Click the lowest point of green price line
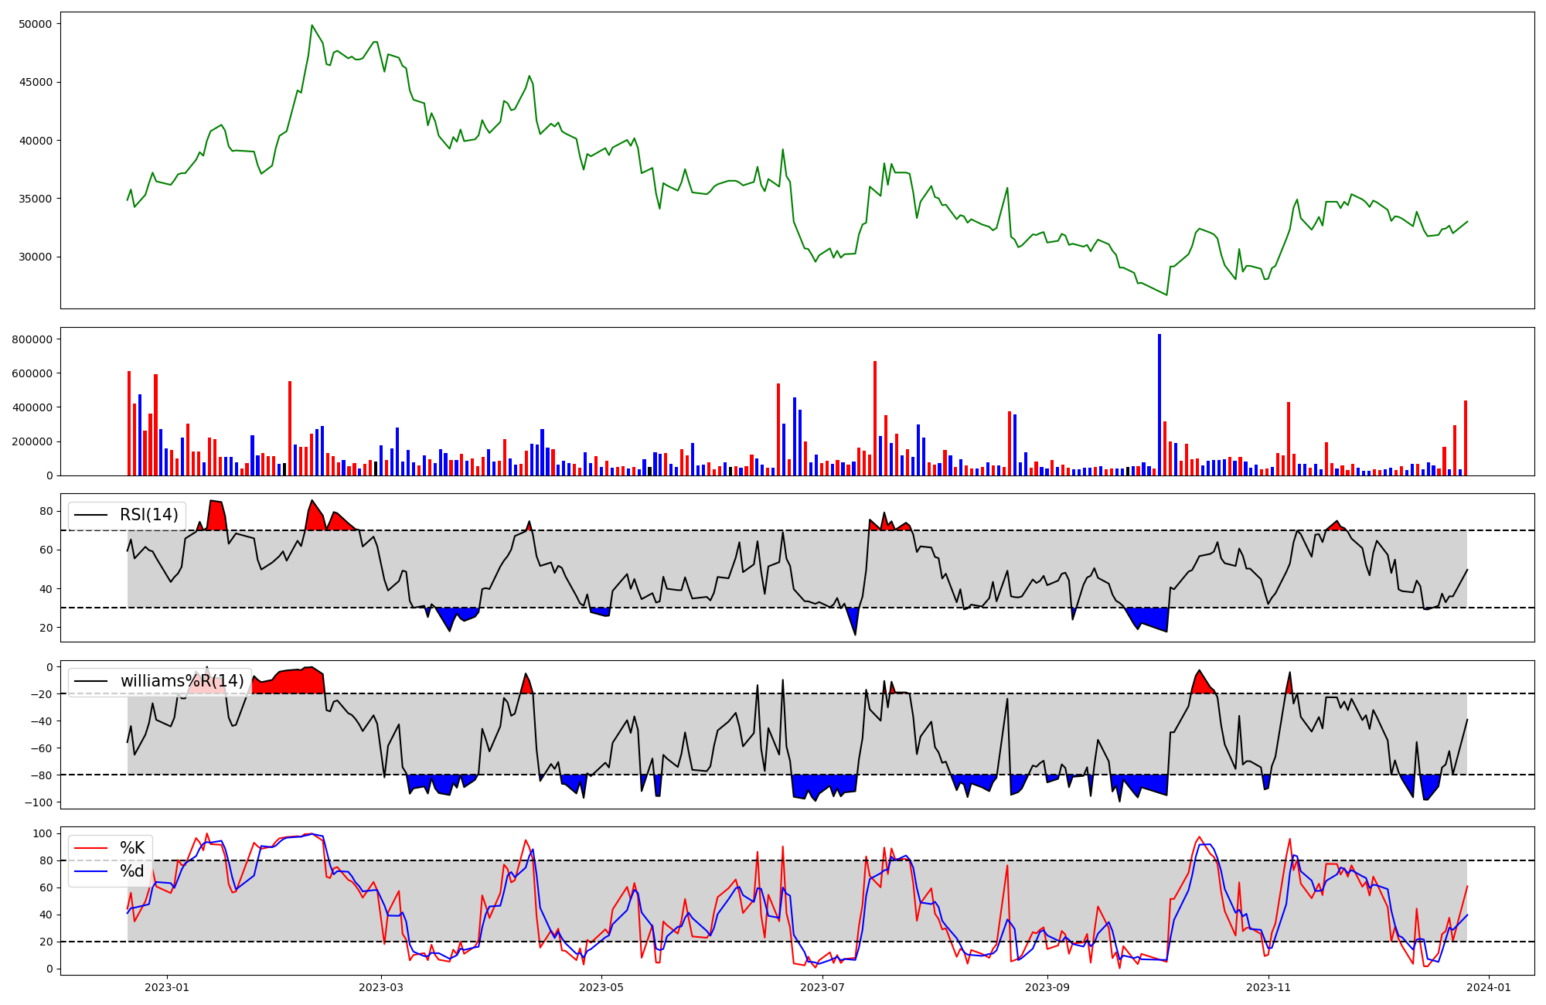Image resolution: width=1546 pixels, height=1005 pixels. pos(1166,295)
